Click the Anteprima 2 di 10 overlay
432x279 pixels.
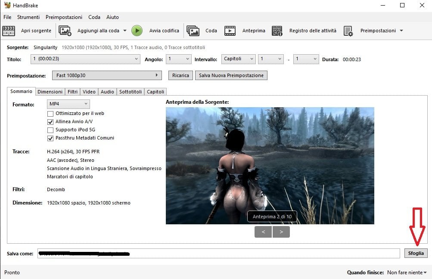(x=272, y=217)
